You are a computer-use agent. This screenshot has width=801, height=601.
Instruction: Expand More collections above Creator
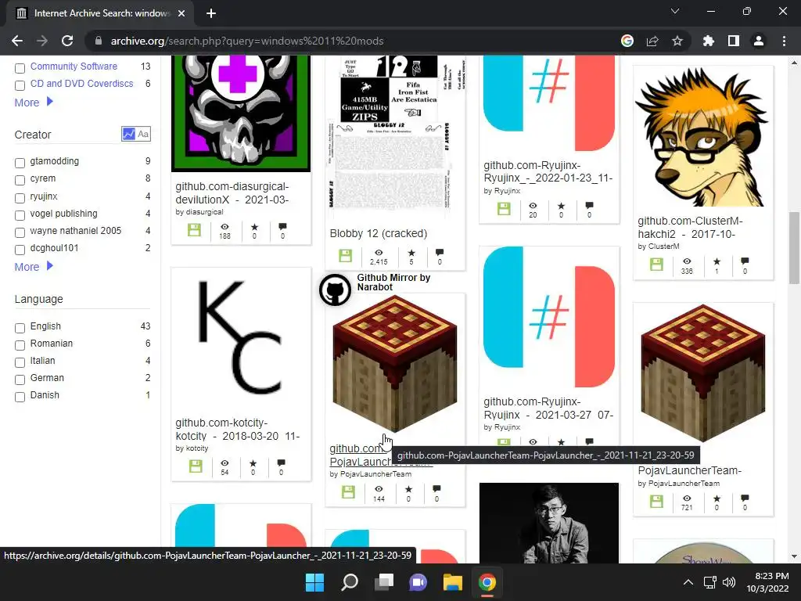click(x=34, y=103)
